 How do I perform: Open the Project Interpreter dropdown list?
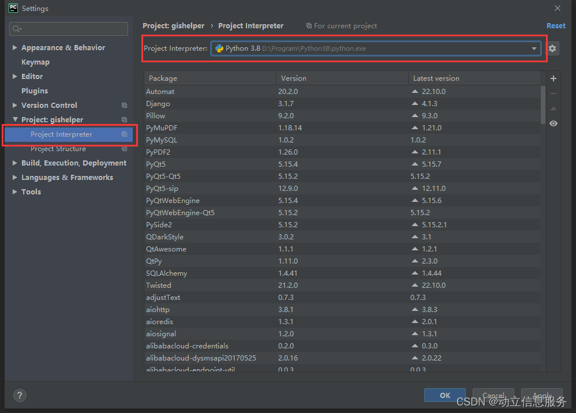pos(534,48)
